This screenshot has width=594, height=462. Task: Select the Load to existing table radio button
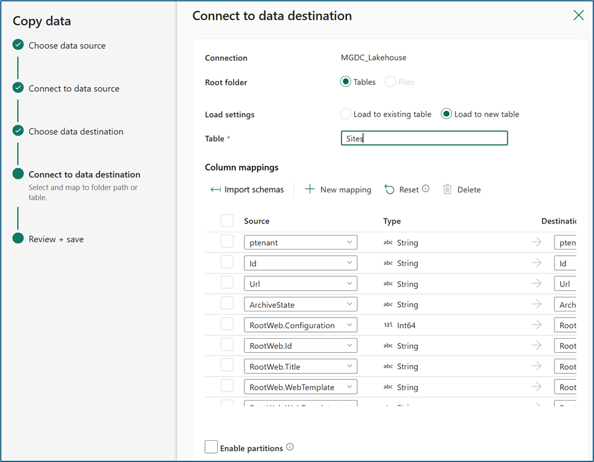[x=345, y=114]
